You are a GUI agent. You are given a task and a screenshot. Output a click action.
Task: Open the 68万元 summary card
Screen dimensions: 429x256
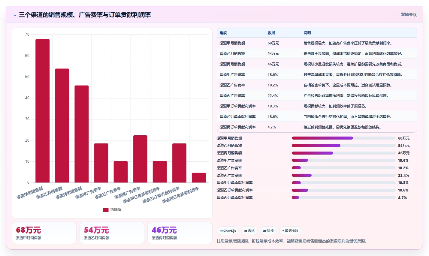pyautogui.click(x=44, y=233)
